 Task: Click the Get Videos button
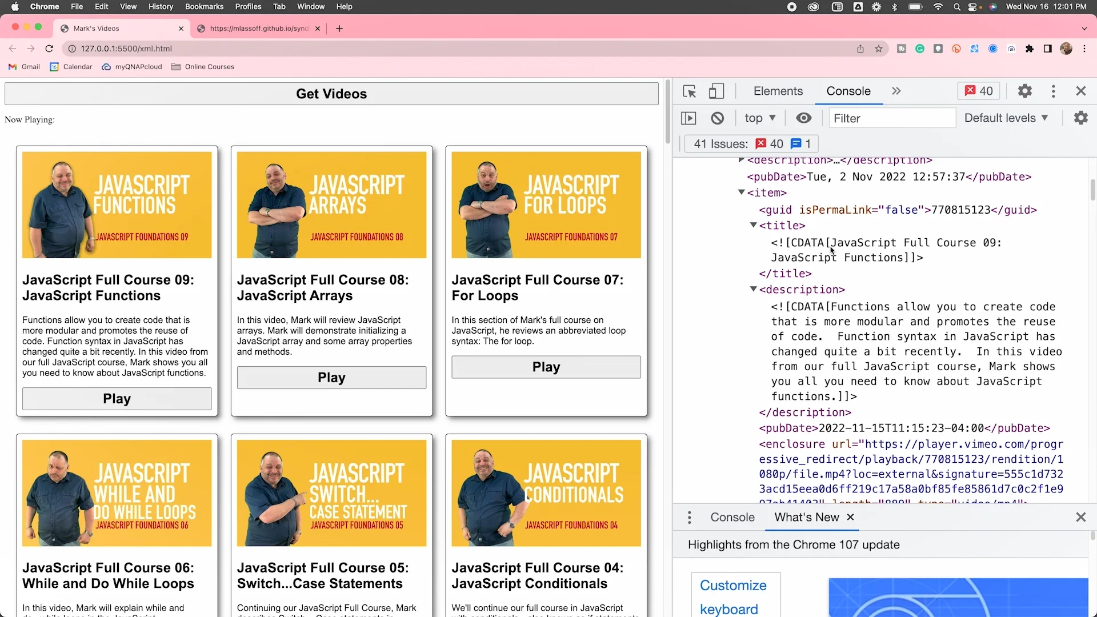click(331, 94)
